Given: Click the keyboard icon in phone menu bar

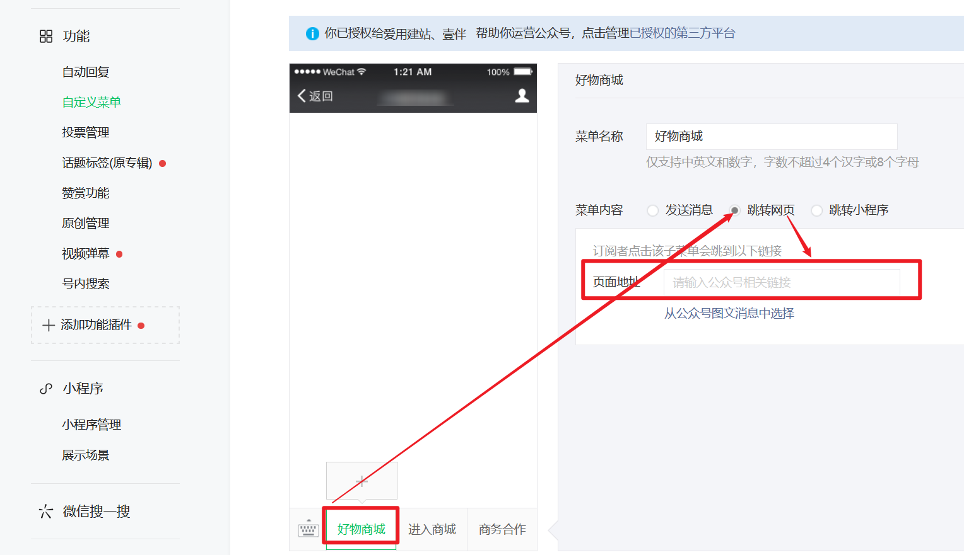Looking at the screenshot, I should coord(309,529).
